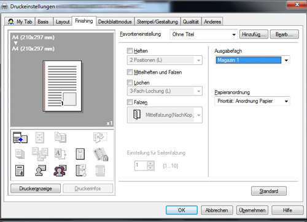Switch to the Stempel/Gestaltung tab
This screenshot has width=307, height=222.
pos(157,21)
